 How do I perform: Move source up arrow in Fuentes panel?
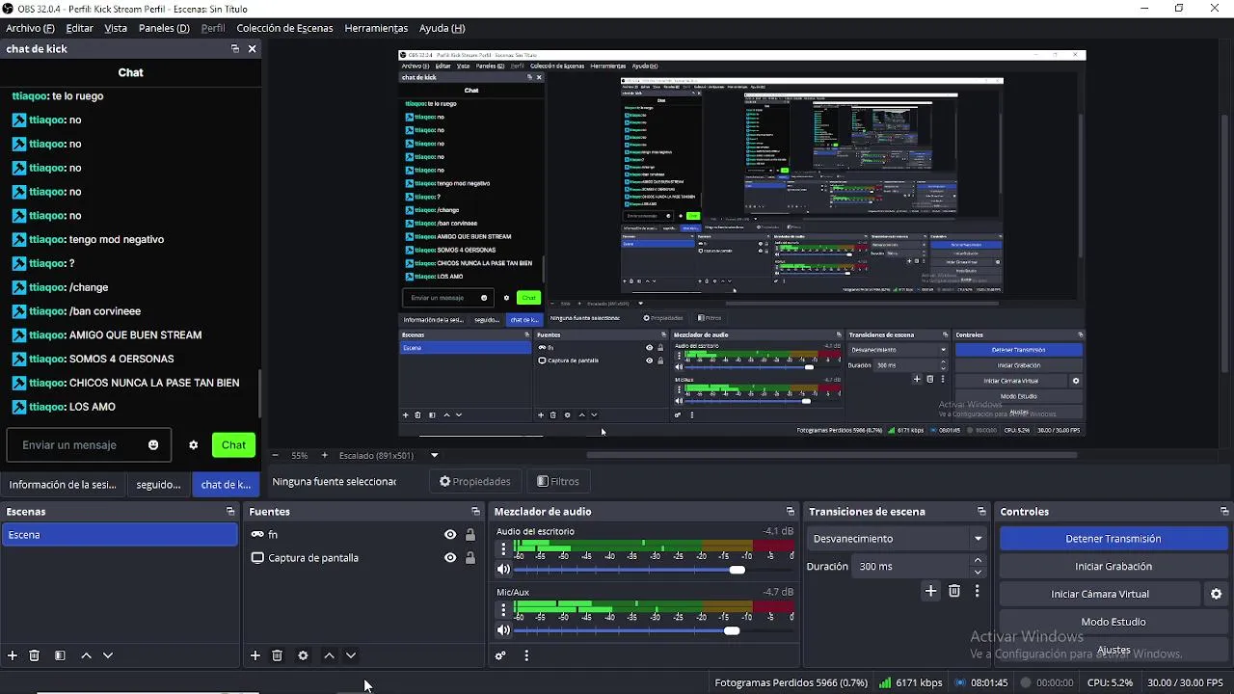pos(329,655)
